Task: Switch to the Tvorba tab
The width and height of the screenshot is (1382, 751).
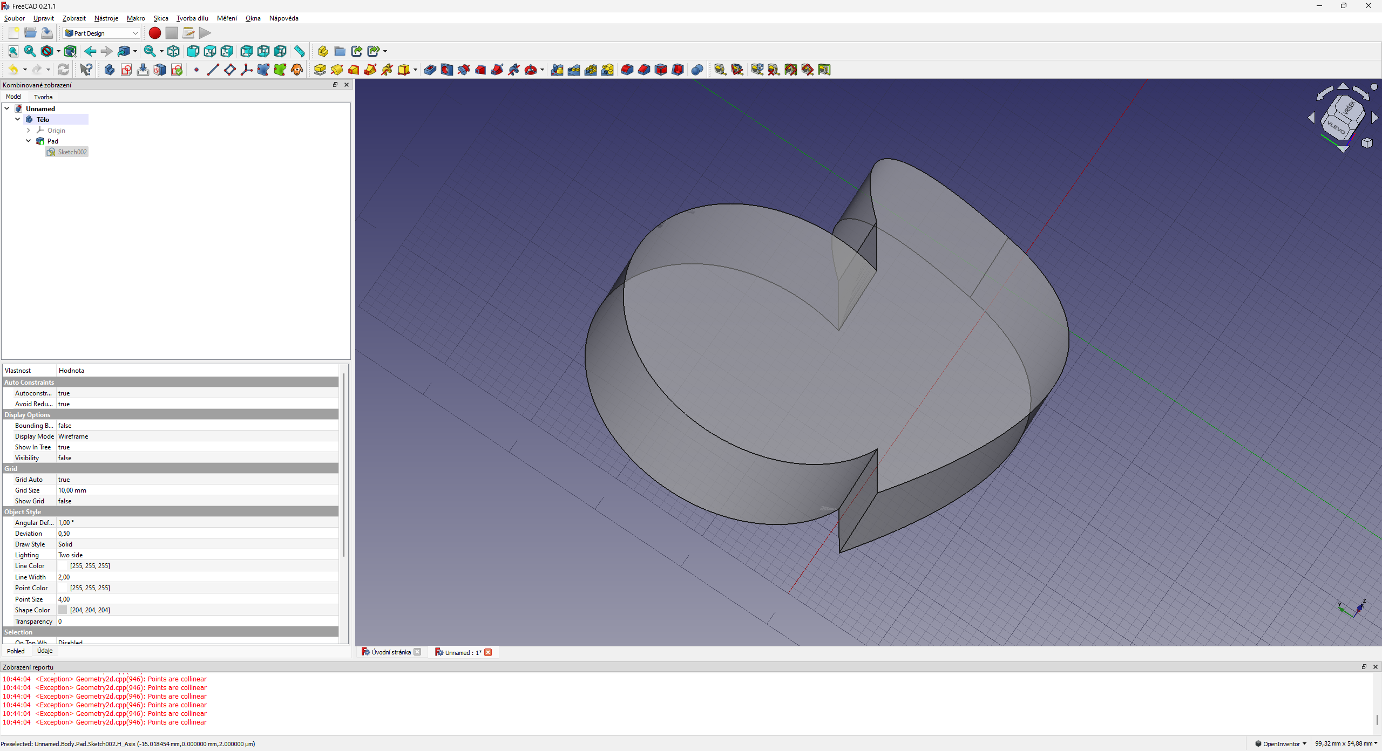Action: tap(43, 97)
